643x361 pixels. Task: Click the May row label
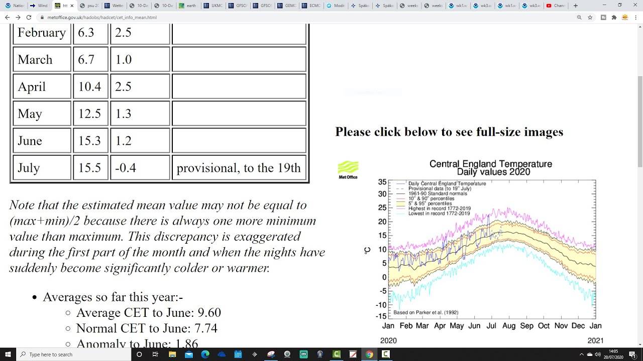[30, 114]
